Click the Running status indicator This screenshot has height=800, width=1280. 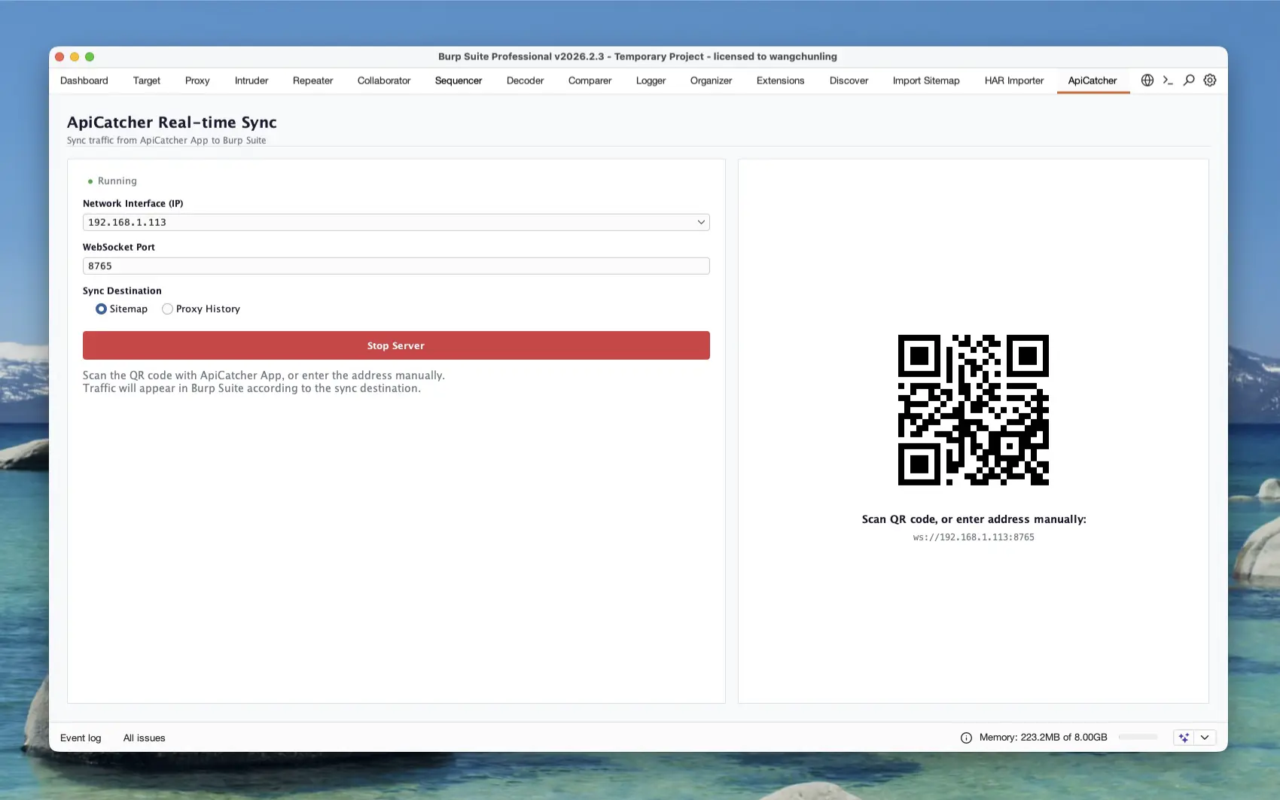click(112, 181)
